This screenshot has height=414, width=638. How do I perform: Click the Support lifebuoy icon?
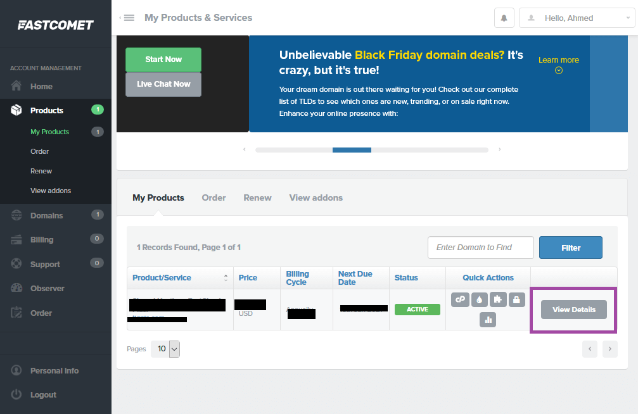tap(16, 263)
